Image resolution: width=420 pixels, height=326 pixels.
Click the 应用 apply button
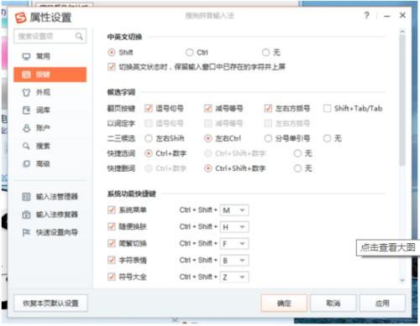[x=382, y=303]
